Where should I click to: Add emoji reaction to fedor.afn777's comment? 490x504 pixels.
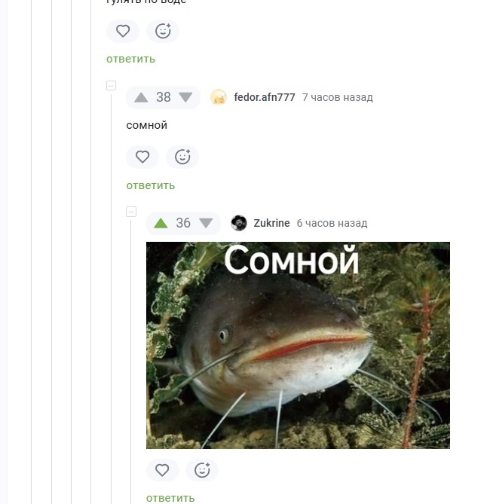coord(182,157)
